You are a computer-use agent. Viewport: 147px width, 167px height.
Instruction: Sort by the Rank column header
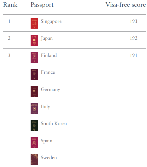pos(10,5)
